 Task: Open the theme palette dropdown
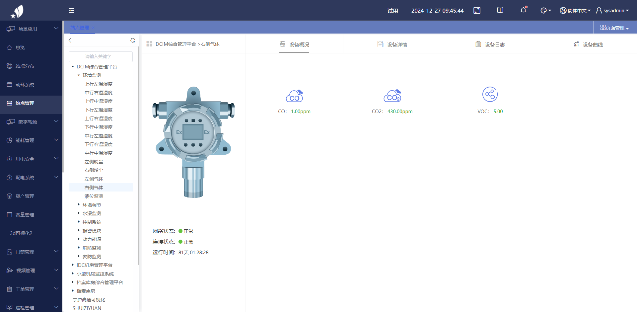546,11
